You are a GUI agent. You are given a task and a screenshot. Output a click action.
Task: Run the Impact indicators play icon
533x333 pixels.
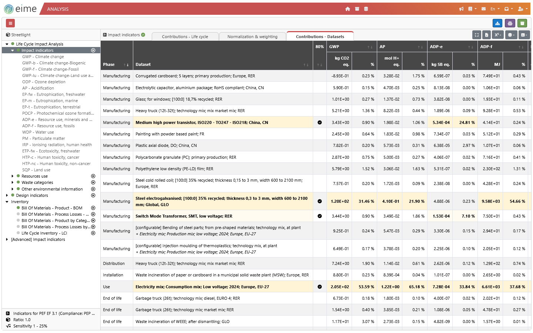pyautogui.click(x=93, y=50)
